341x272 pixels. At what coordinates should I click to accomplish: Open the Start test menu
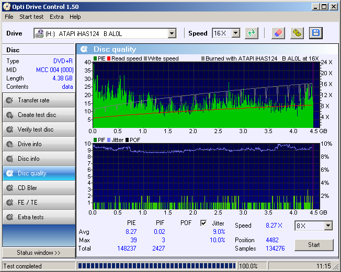coord(31,17)
